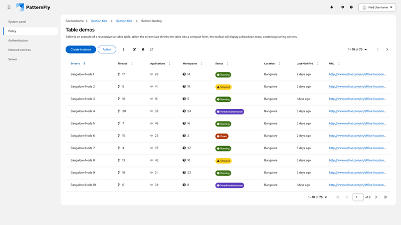Click Stopped status of Bangalore-Node 2
This screenshot has width=401, height=225.
coord(223,87)
